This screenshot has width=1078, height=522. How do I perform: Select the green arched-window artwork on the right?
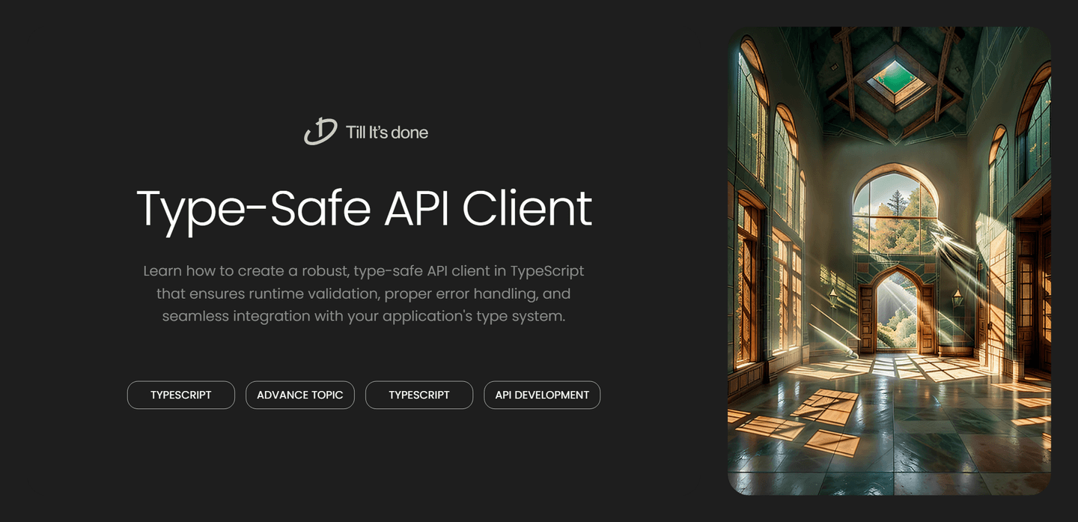point(889,260)
